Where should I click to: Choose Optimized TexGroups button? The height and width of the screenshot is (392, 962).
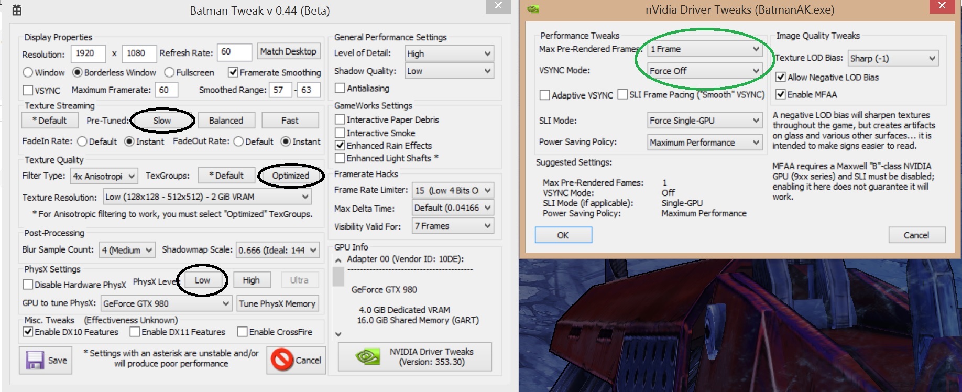pos(291,176)
